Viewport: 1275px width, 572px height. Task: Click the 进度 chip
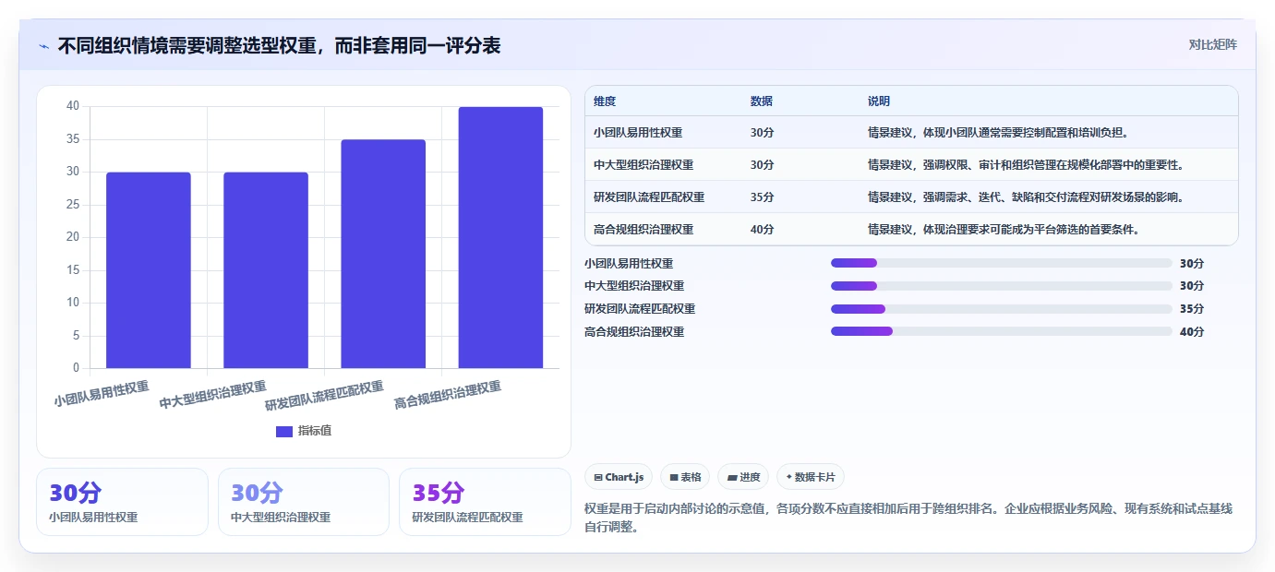(x=743, y=477)
